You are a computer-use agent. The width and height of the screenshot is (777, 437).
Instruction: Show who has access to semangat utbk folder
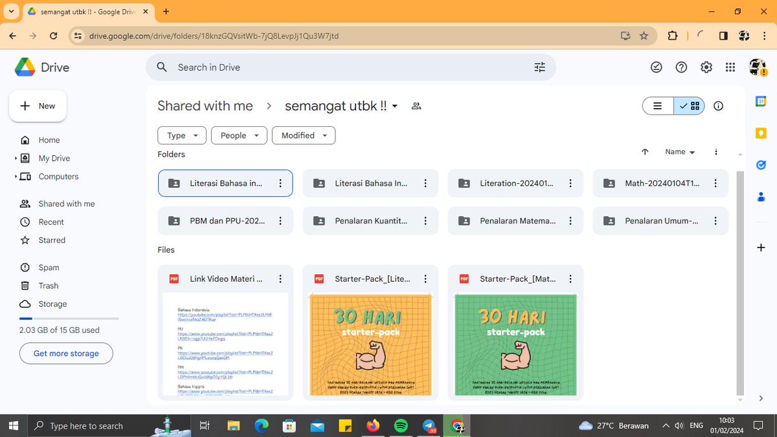(416, 106)
